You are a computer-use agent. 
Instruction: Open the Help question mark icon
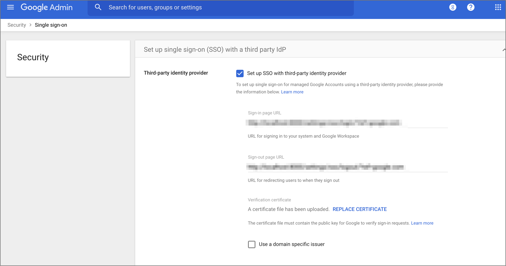coord(471,7)
